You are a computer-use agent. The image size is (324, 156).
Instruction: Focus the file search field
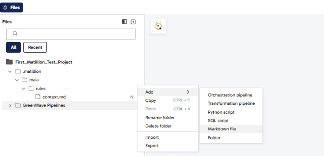[71, 34]
